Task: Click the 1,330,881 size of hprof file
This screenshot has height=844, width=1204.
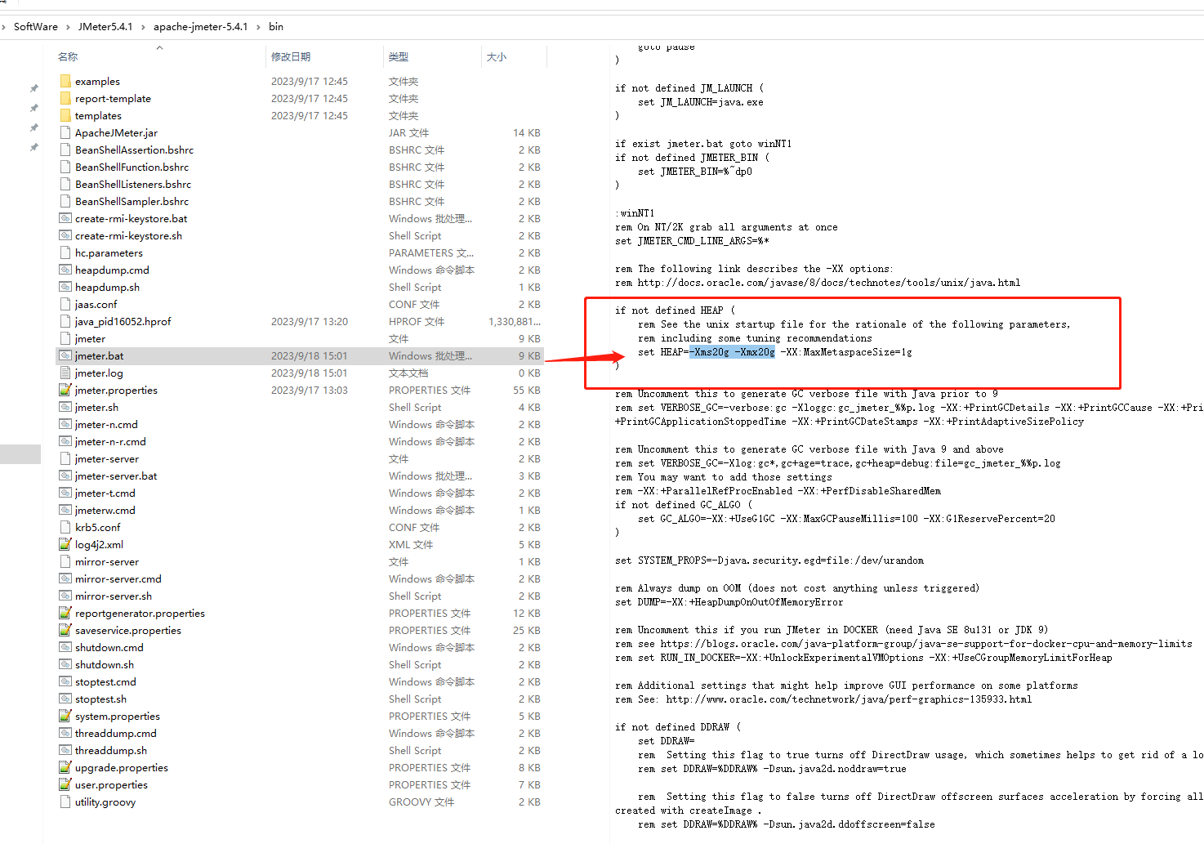Action: (515, 321)
